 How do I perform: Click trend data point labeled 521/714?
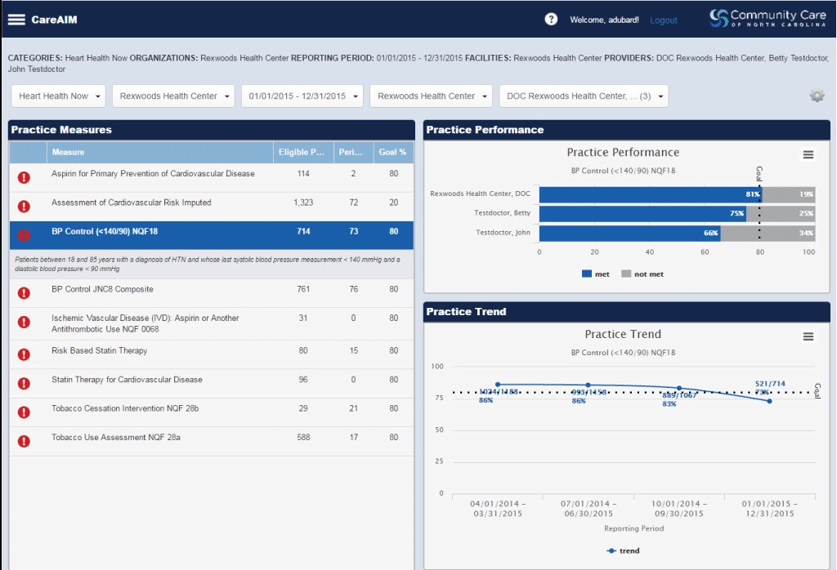pyautogui.click(x=769, y=401)
